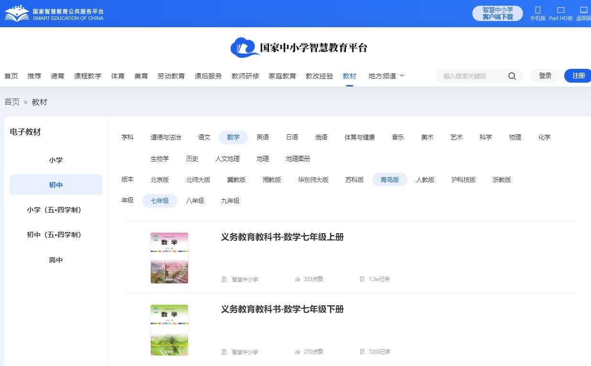This screenshot has height=366, width=591.
Task: Click the 注册 button
Action: (578, 75)
